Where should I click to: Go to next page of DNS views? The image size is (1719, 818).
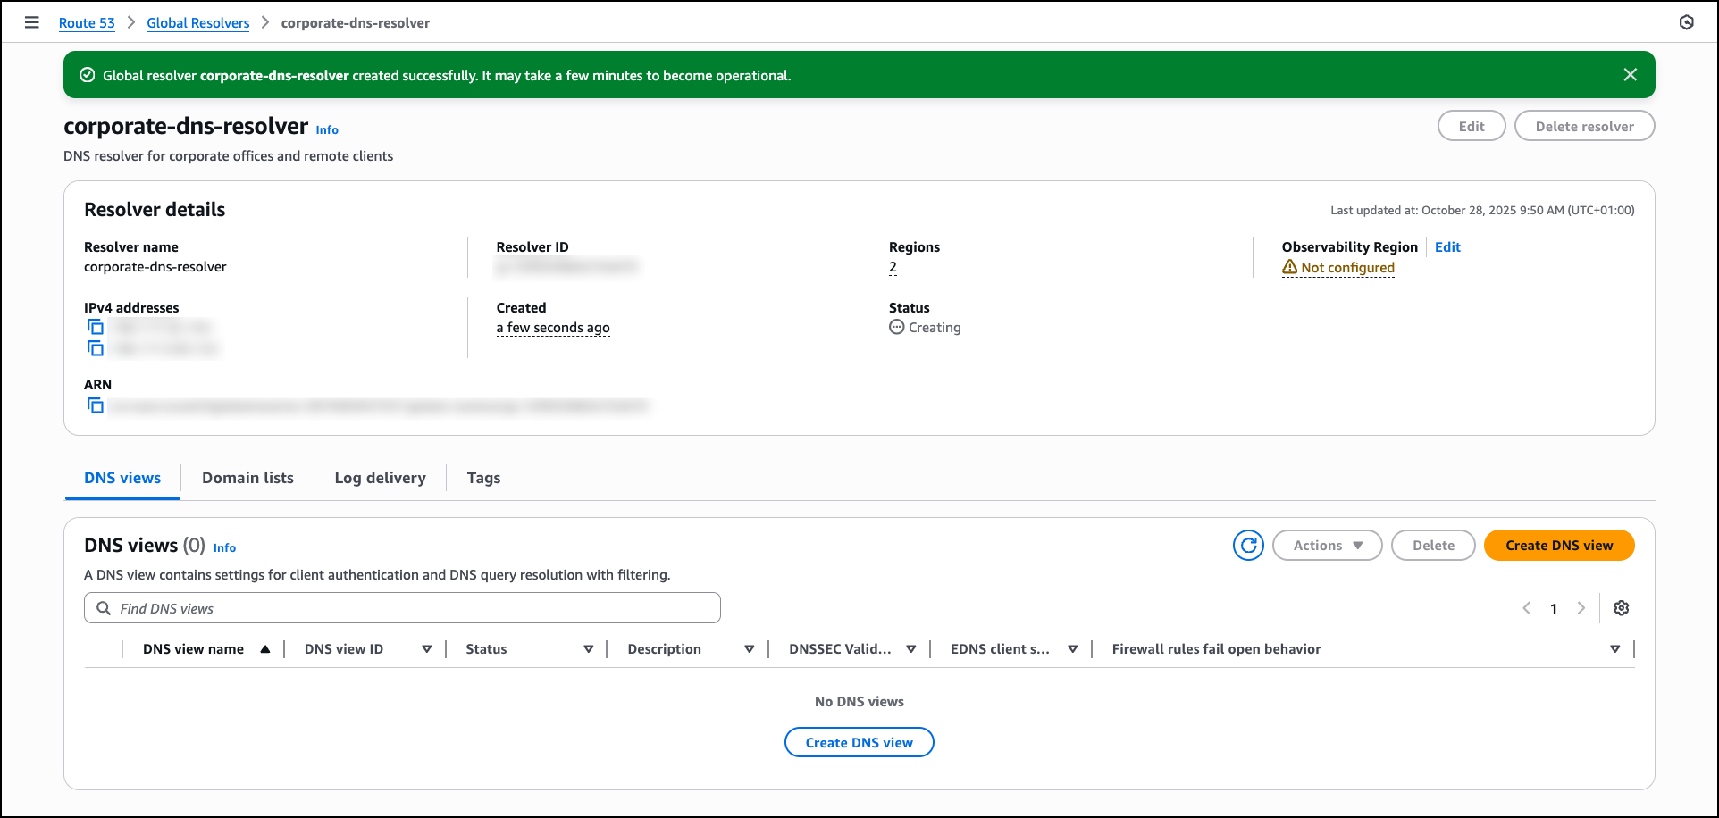click(1581, 608)
